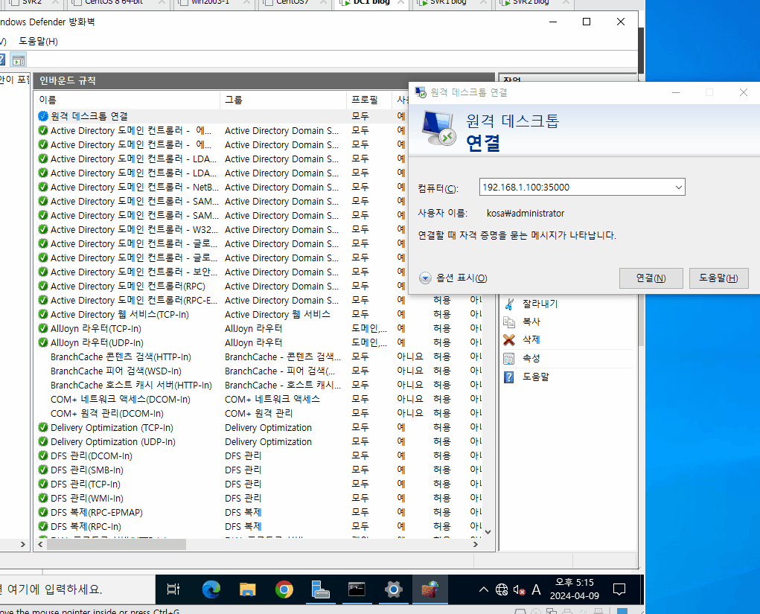The width and height of the screenshot is (760, 614).
Task: Select DFS 관리(WMI-In) rule
Action: coord(87,498)
